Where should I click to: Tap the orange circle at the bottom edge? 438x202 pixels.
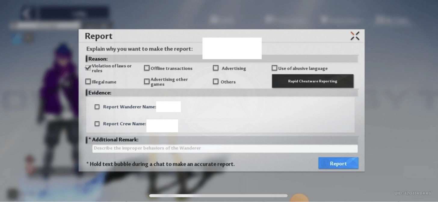(299, 198)
